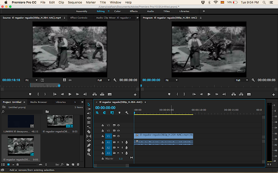The image size is (278, 173).
Task: Play the Program monitor sequence
Action: tap(209, 94)
